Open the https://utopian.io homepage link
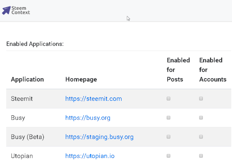This screenshot has height=163, width=232. point(90,156)
